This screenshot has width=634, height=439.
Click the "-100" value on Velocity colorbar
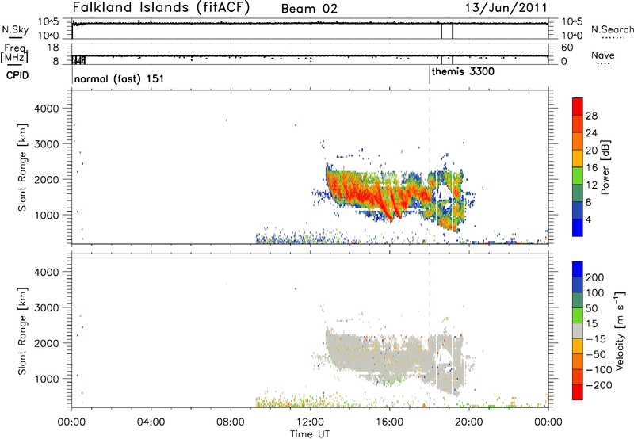(599, 370)
